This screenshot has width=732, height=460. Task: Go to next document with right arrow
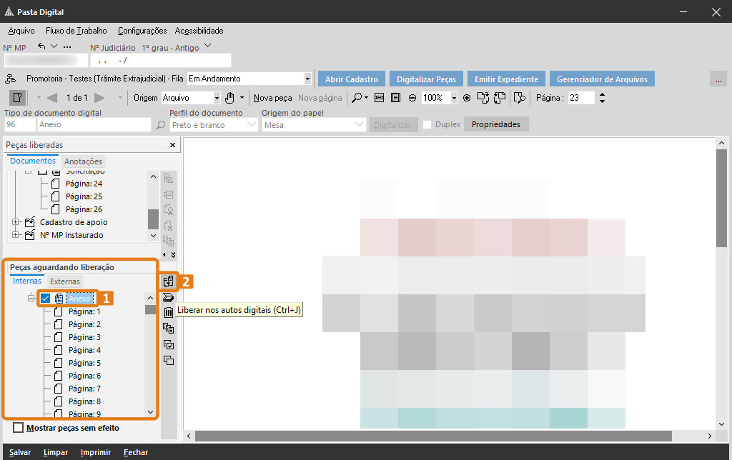point(99,98)
